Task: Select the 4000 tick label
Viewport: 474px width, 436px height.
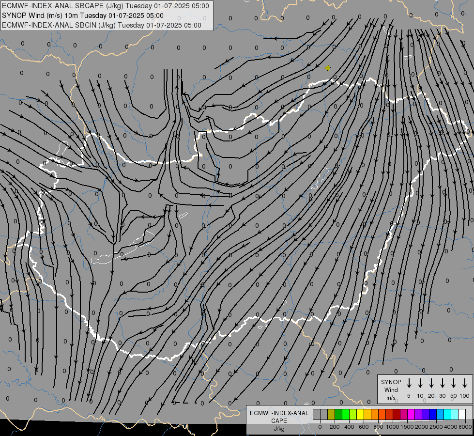Action: [x=451, y=427]
